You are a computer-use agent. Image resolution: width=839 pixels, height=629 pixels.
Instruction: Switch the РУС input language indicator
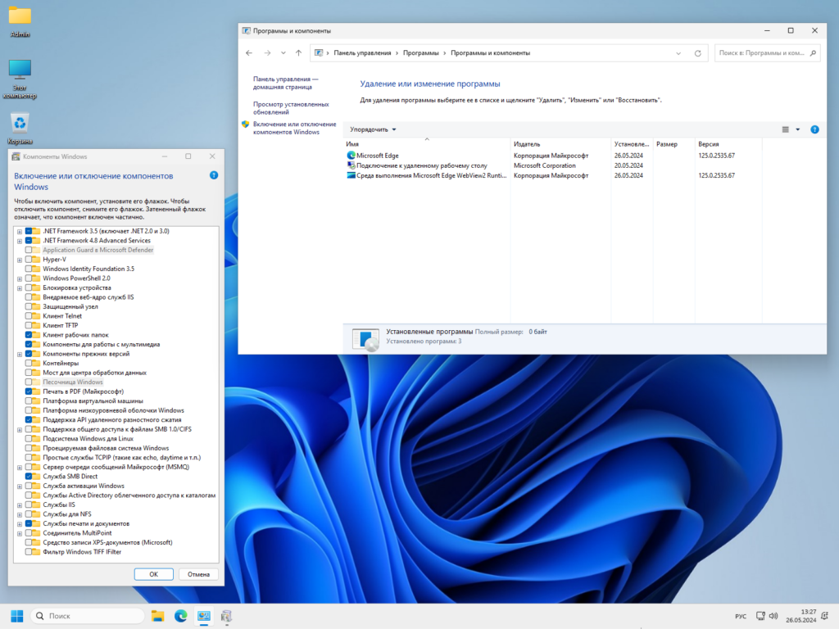coord(741,617)
